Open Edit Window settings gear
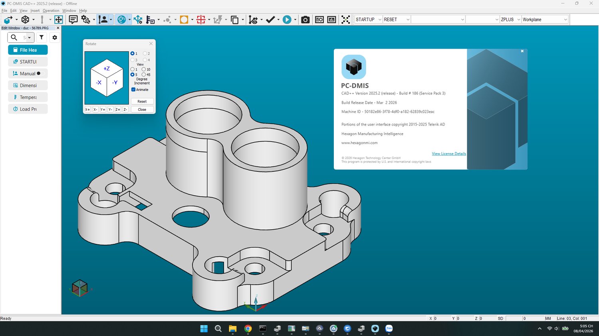The width and height of the screenshot is (599, 336). click(55, 37)
